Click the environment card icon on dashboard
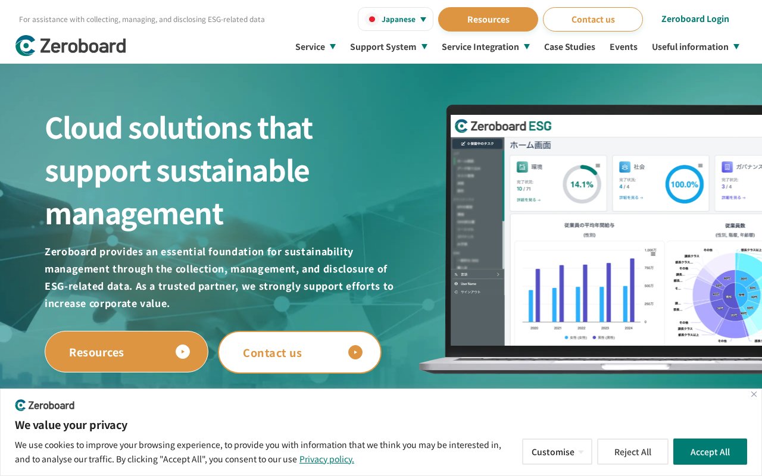 pyautogui.click(x=522, y=167)
